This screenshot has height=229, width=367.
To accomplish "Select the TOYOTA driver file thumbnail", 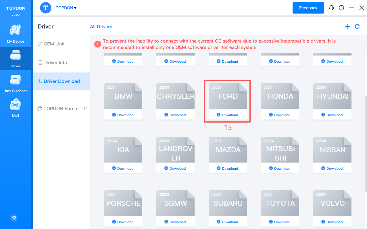I will pos(280,203).
